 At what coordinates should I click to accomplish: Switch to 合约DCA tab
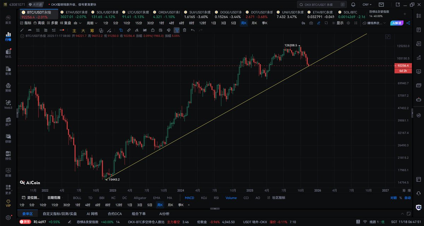click(x=114, y=214)
